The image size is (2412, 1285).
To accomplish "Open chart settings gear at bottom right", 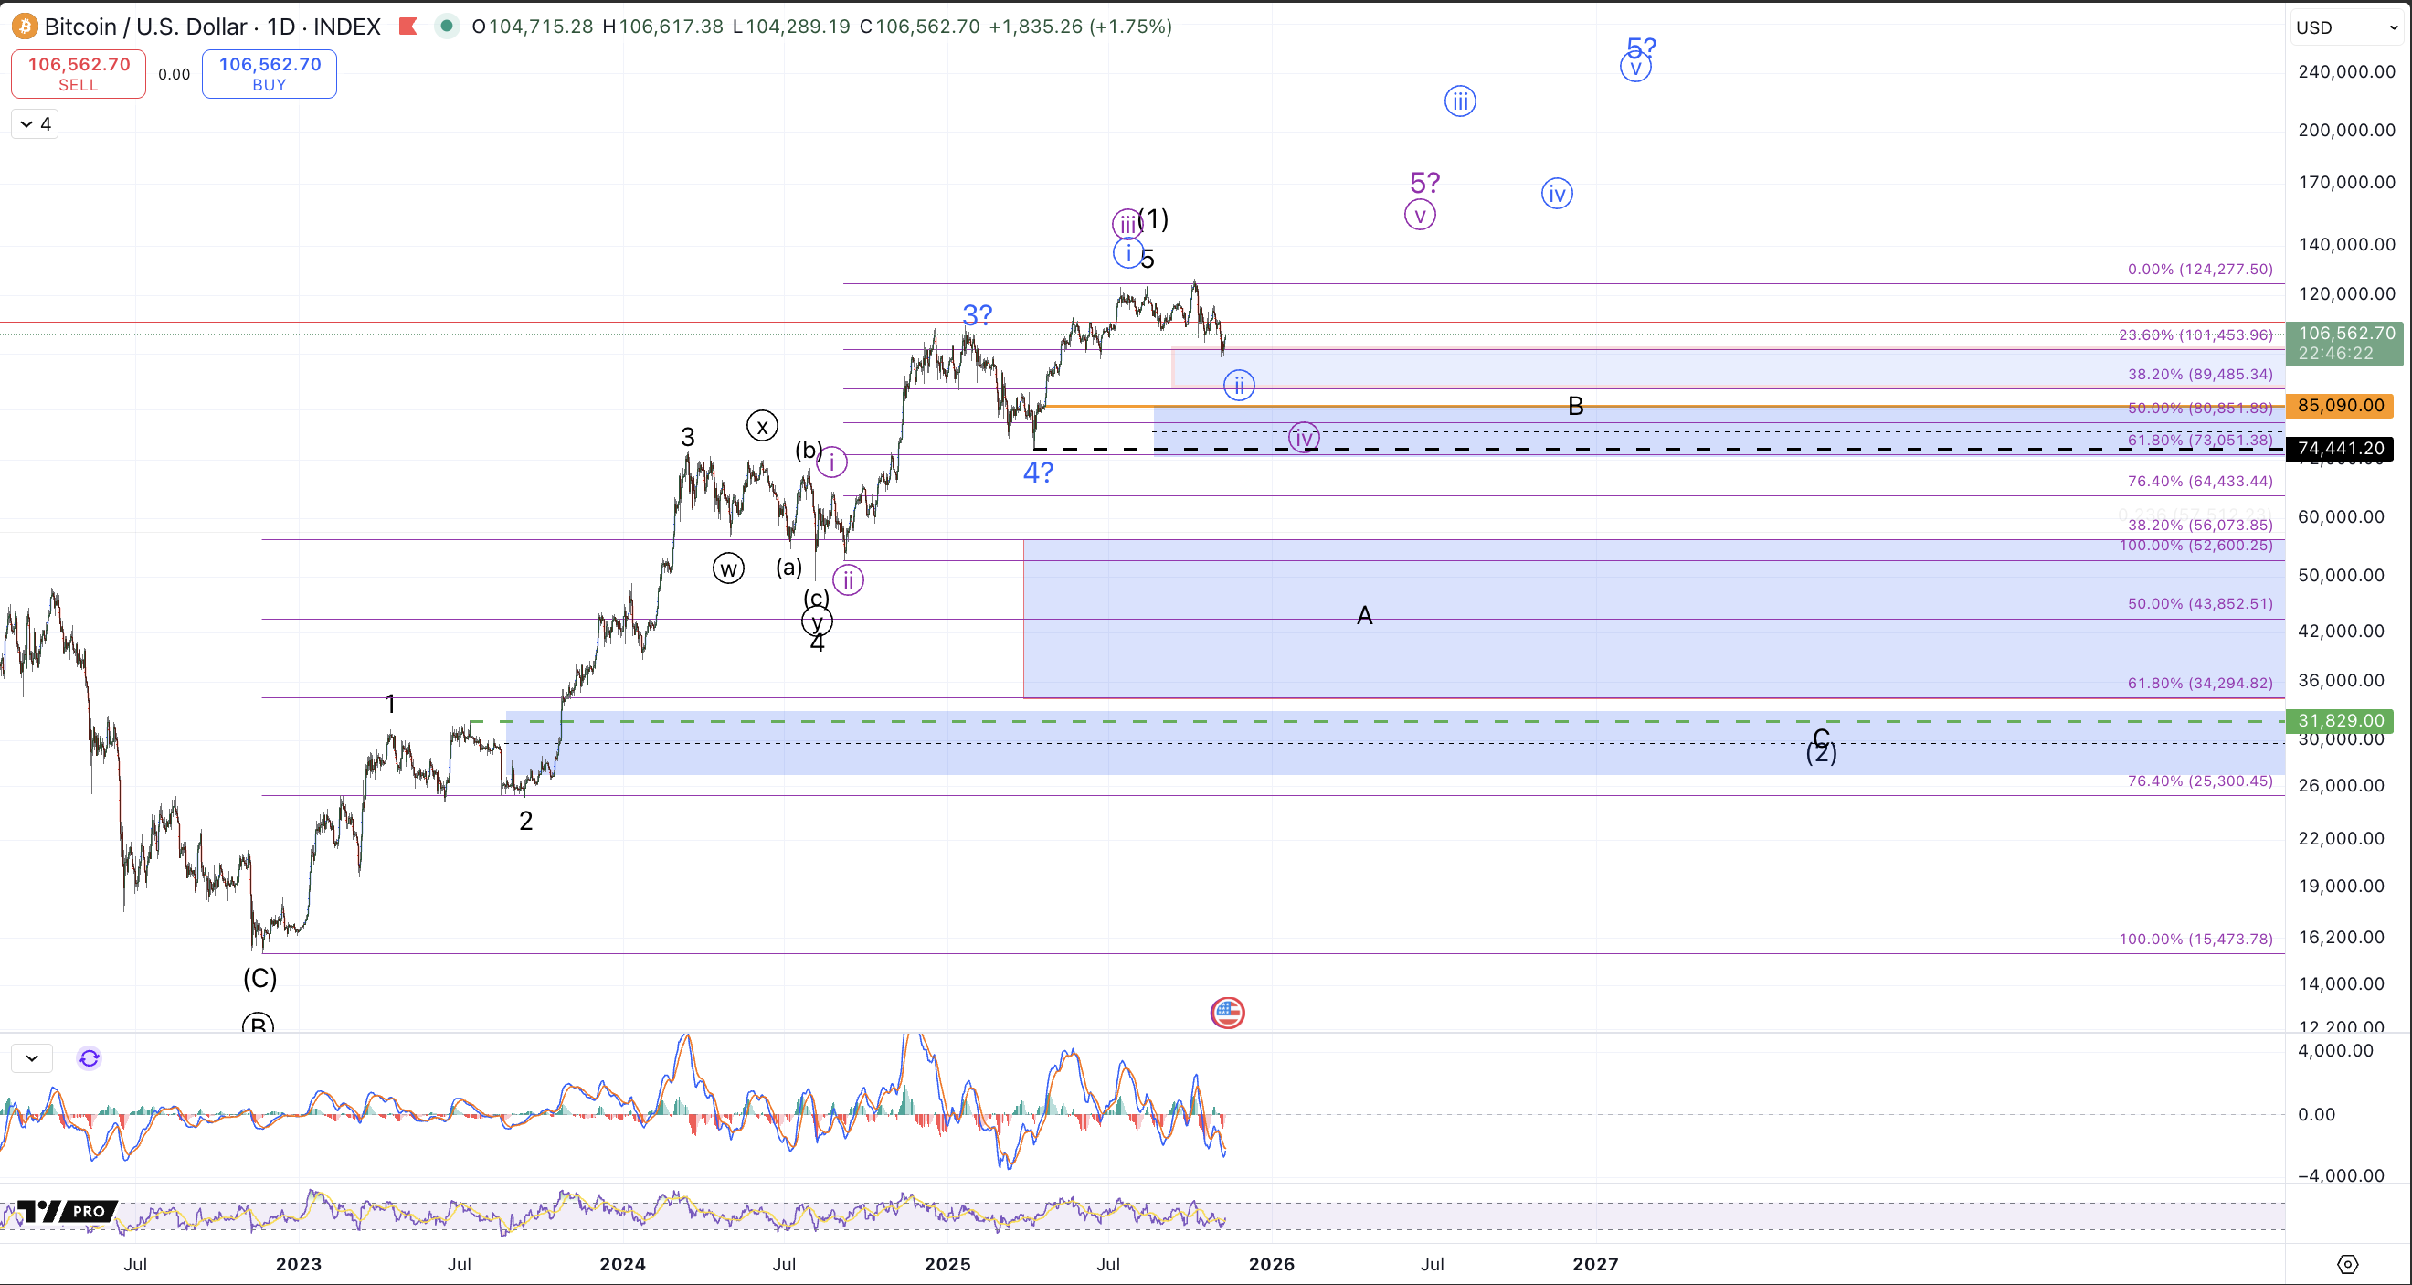I will 2346,1263.
